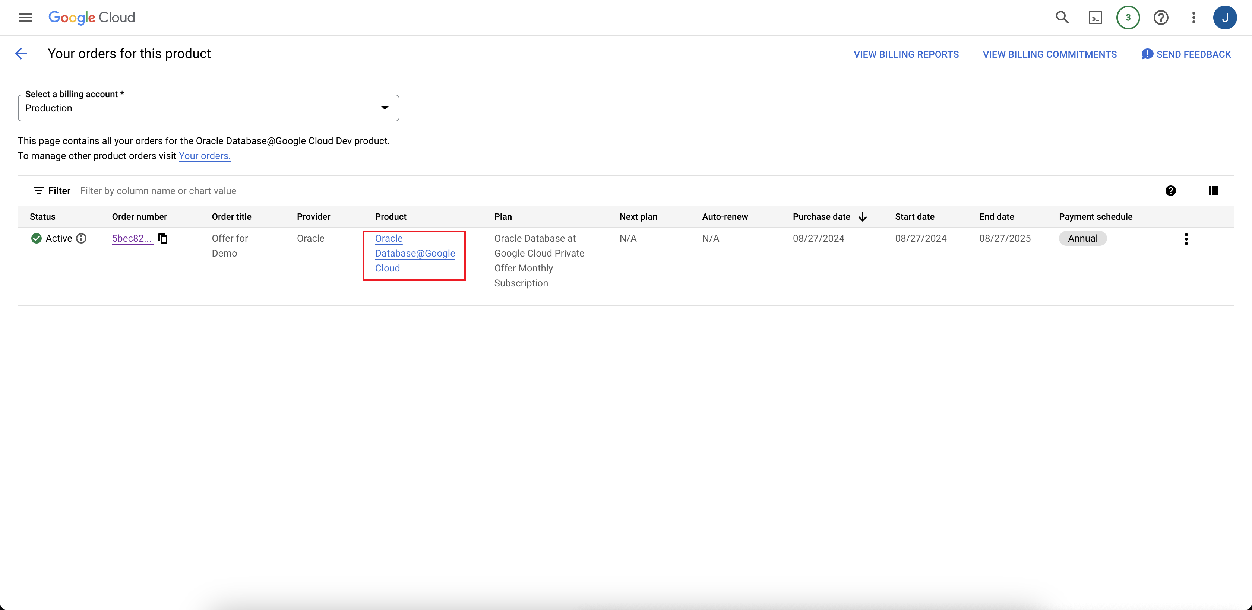Copy the order number 5bec82
The width and height of the screenshot is (1252, 610).
[x=162, y=238]
